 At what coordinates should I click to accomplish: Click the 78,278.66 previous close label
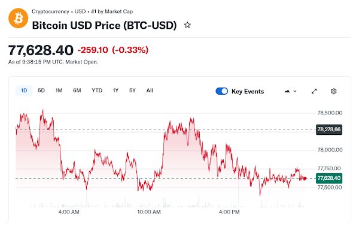pyautogui.click(x=329, y=129)
